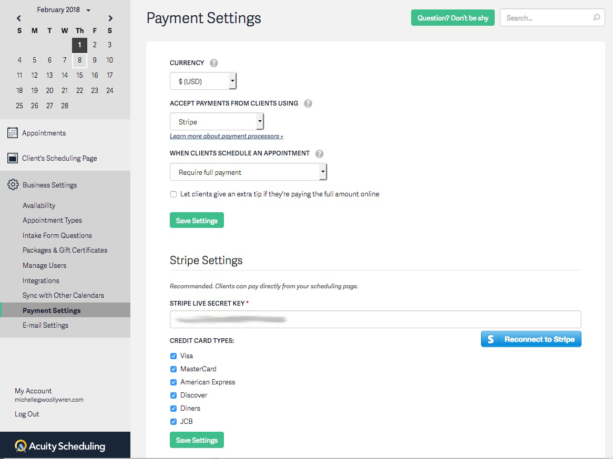Image resolution: width=613 pixels, height=459 pixels.
Task: Select February 28 in calendar
Action: click(x=65, y=106)
